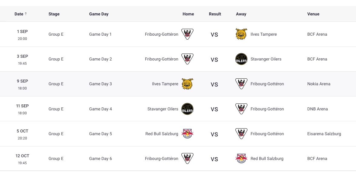Click Red Bull Salzburg away logo, 12 OCT row
Screen dimensions: 356x173
(x=241, y=158)
